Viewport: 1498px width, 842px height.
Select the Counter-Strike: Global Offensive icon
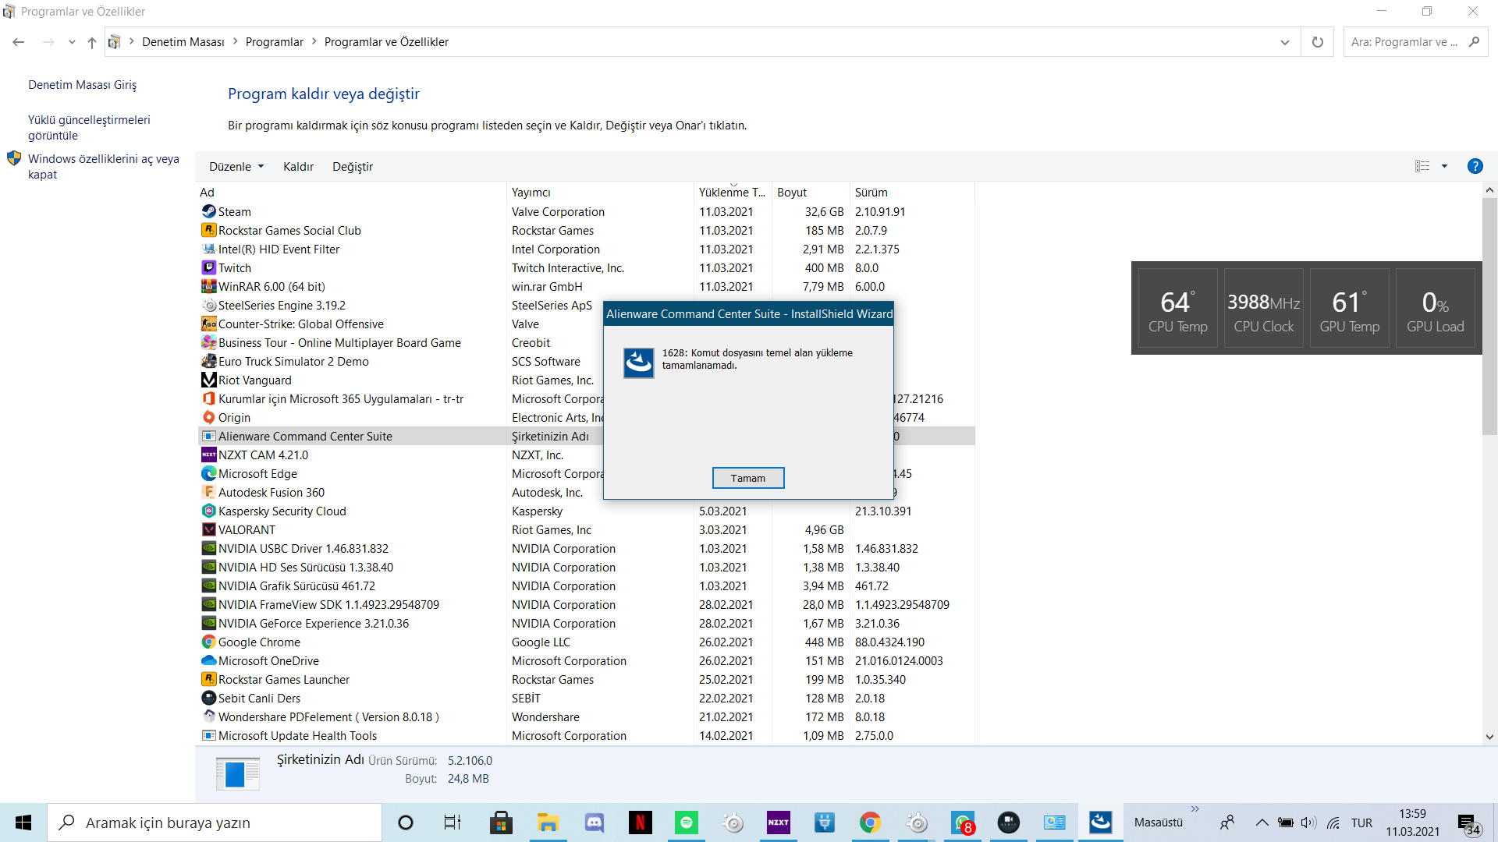pos(208,324)
